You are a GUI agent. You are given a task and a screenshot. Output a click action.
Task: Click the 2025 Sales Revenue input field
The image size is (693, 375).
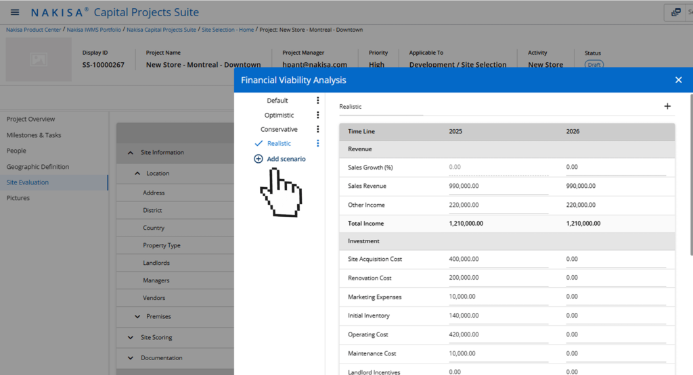(x=497, y=186)
